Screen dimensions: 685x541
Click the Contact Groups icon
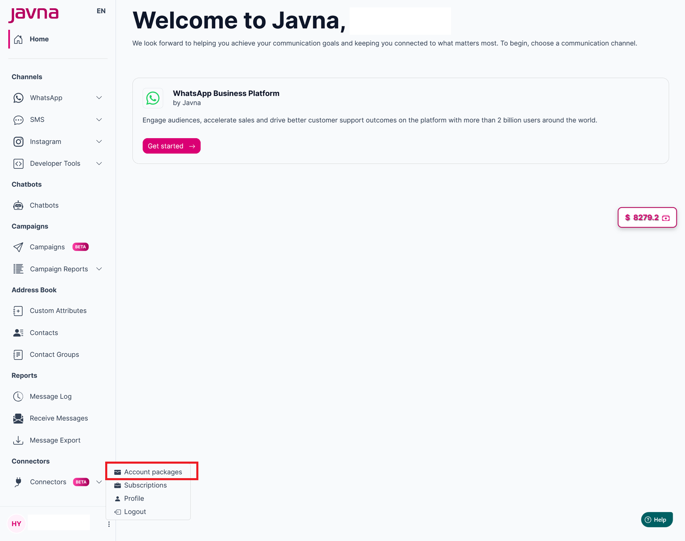pos(18,354)
